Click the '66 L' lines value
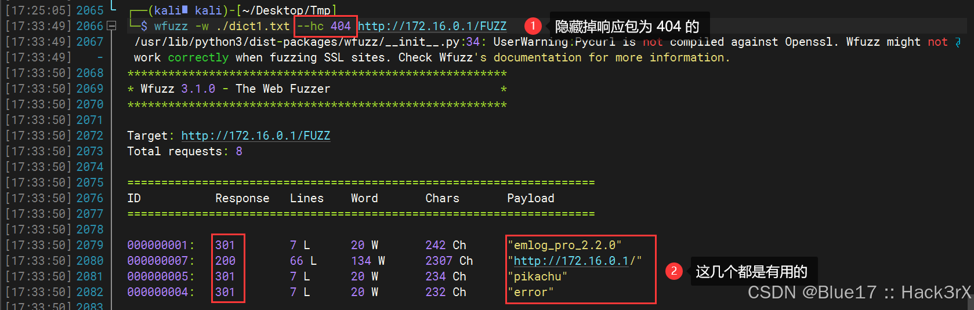 tap(303, 261)
